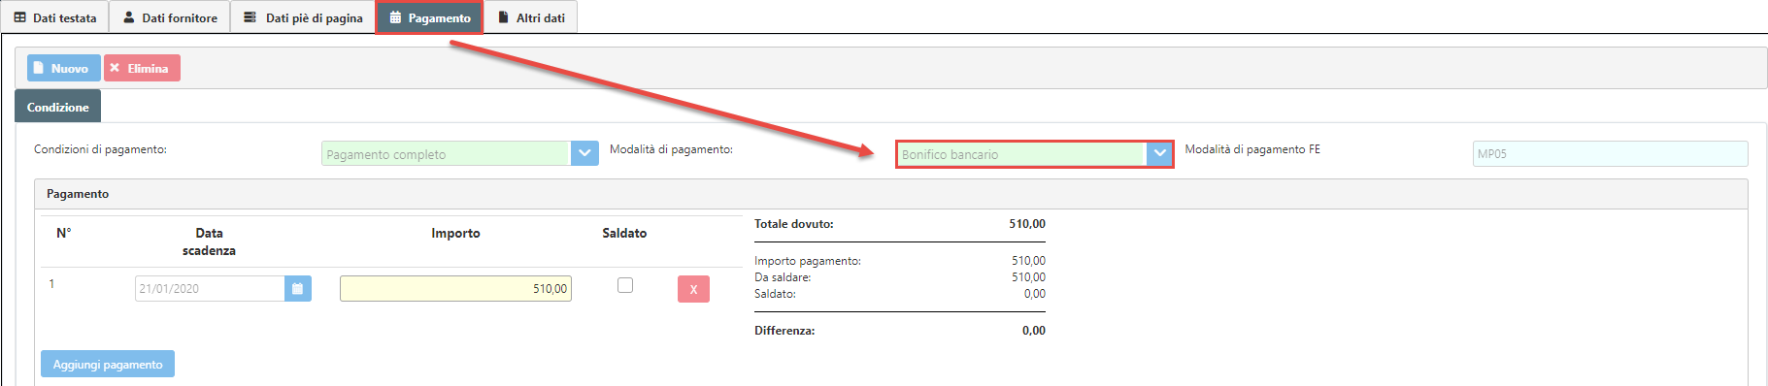Click the Aggiungi pagamento button
This screenshot has height=386, width=1768.
pos(108,364)
